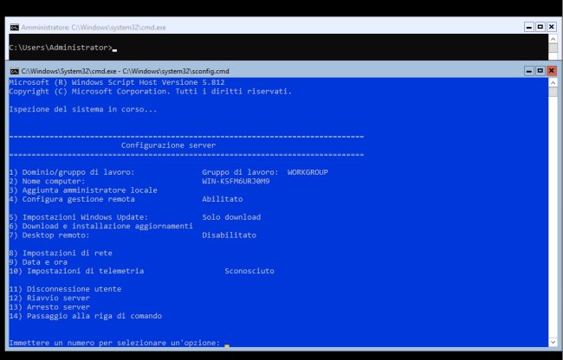The height and width of the screenshot is (360, 563).
Task: Click the 'WORKGROUP' value
Action: [x=307, y=172]
